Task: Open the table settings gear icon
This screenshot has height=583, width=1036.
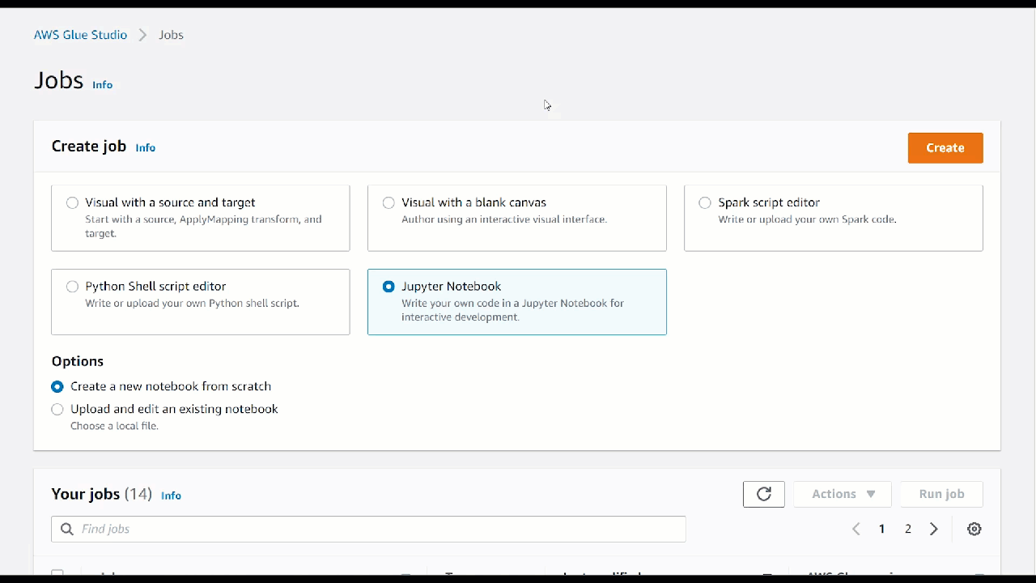Action: pyautogui.click(x=974, y=529)
